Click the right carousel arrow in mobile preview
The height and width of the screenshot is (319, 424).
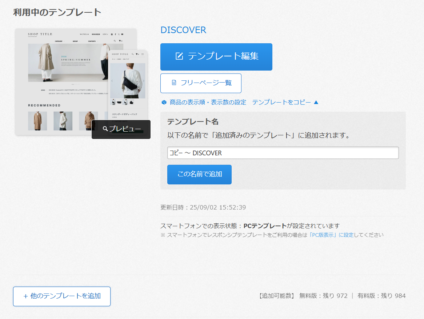[x=143, y=81]
